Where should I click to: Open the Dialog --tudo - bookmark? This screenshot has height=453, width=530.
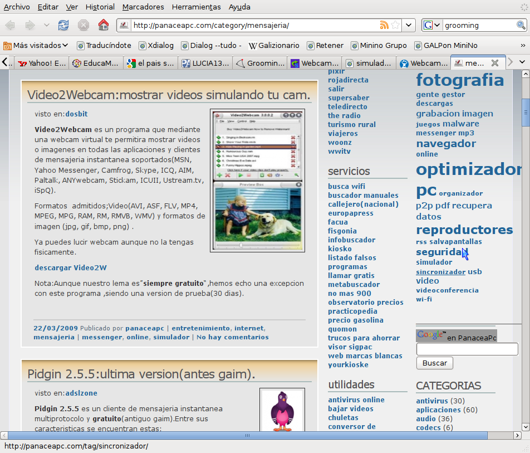[x=211, y=45]
